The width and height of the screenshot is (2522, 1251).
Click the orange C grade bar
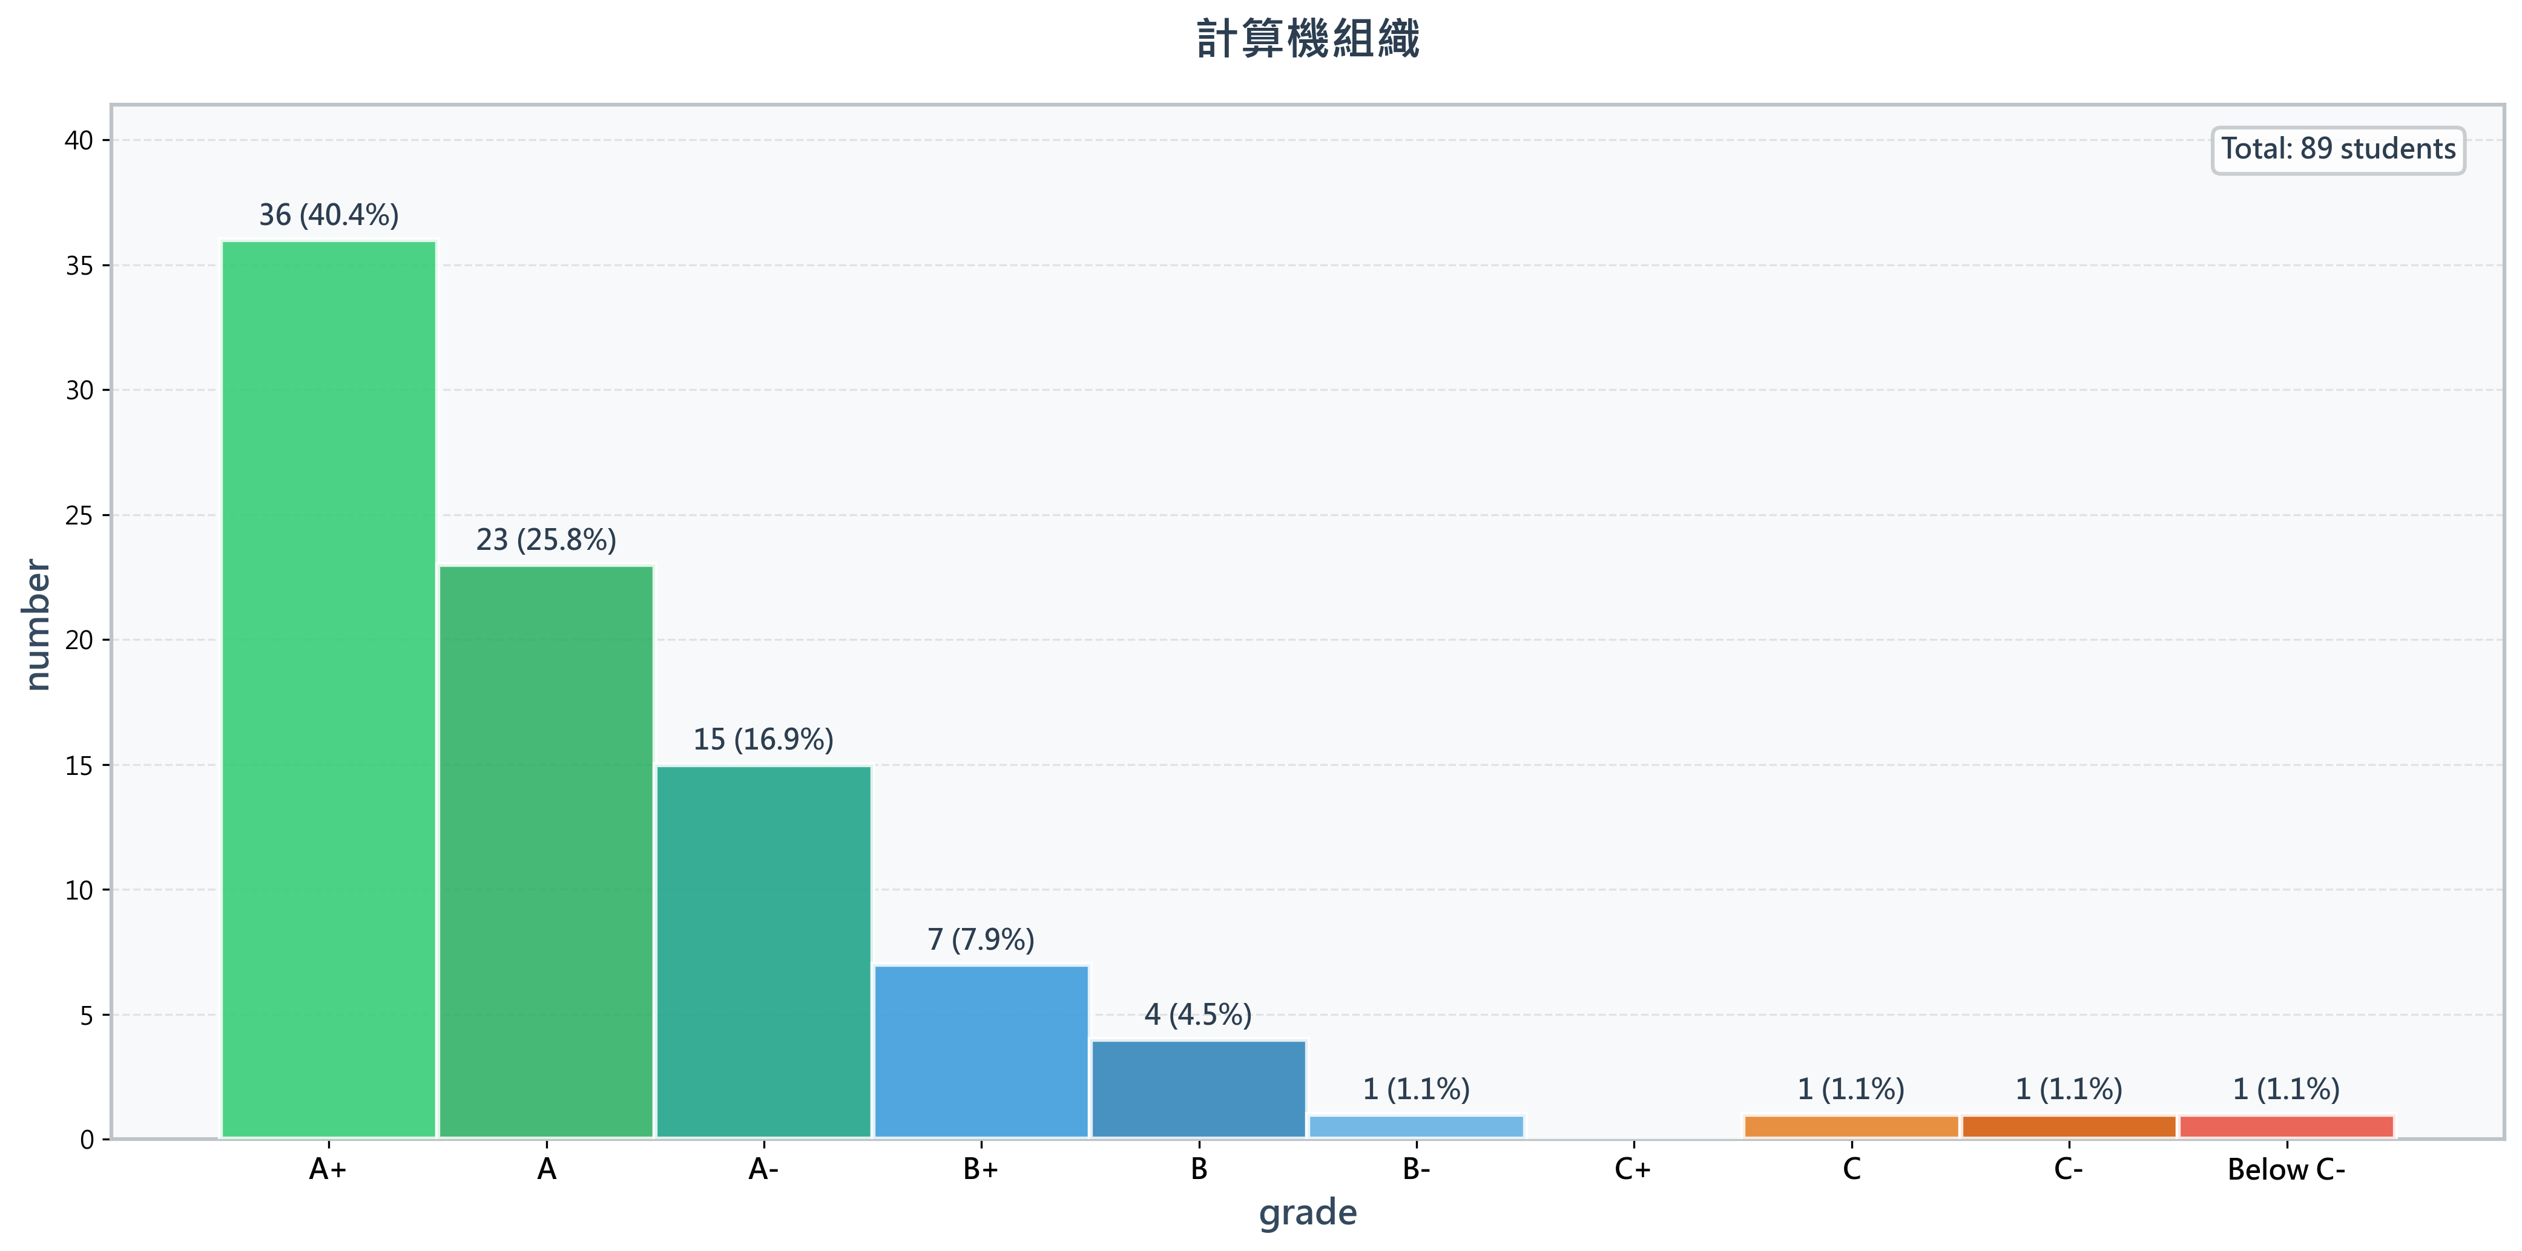(x=1851, y=1127)
